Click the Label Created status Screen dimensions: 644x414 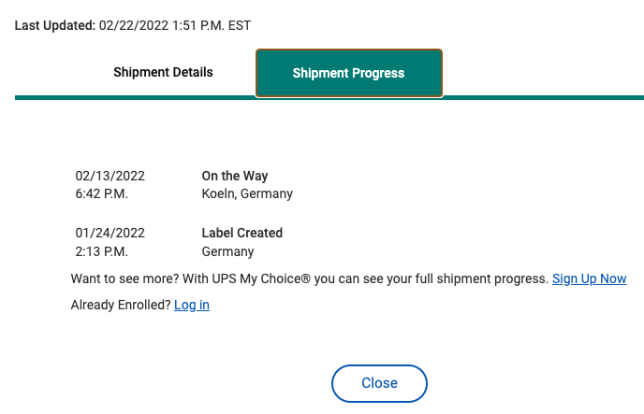coord(241,233)
